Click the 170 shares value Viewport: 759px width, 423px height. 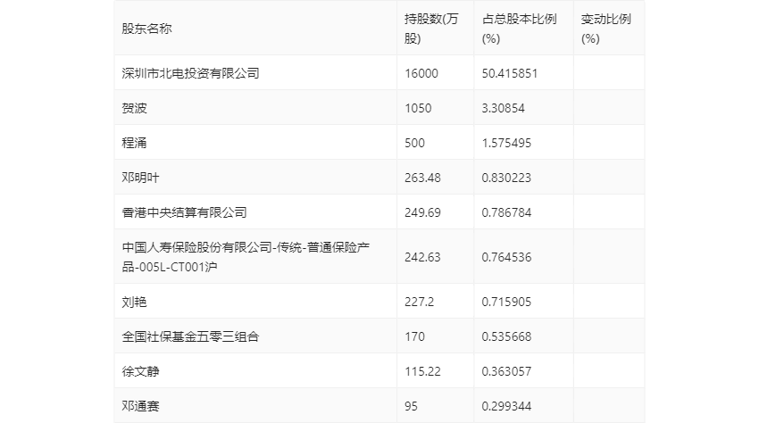click(414, 336)
